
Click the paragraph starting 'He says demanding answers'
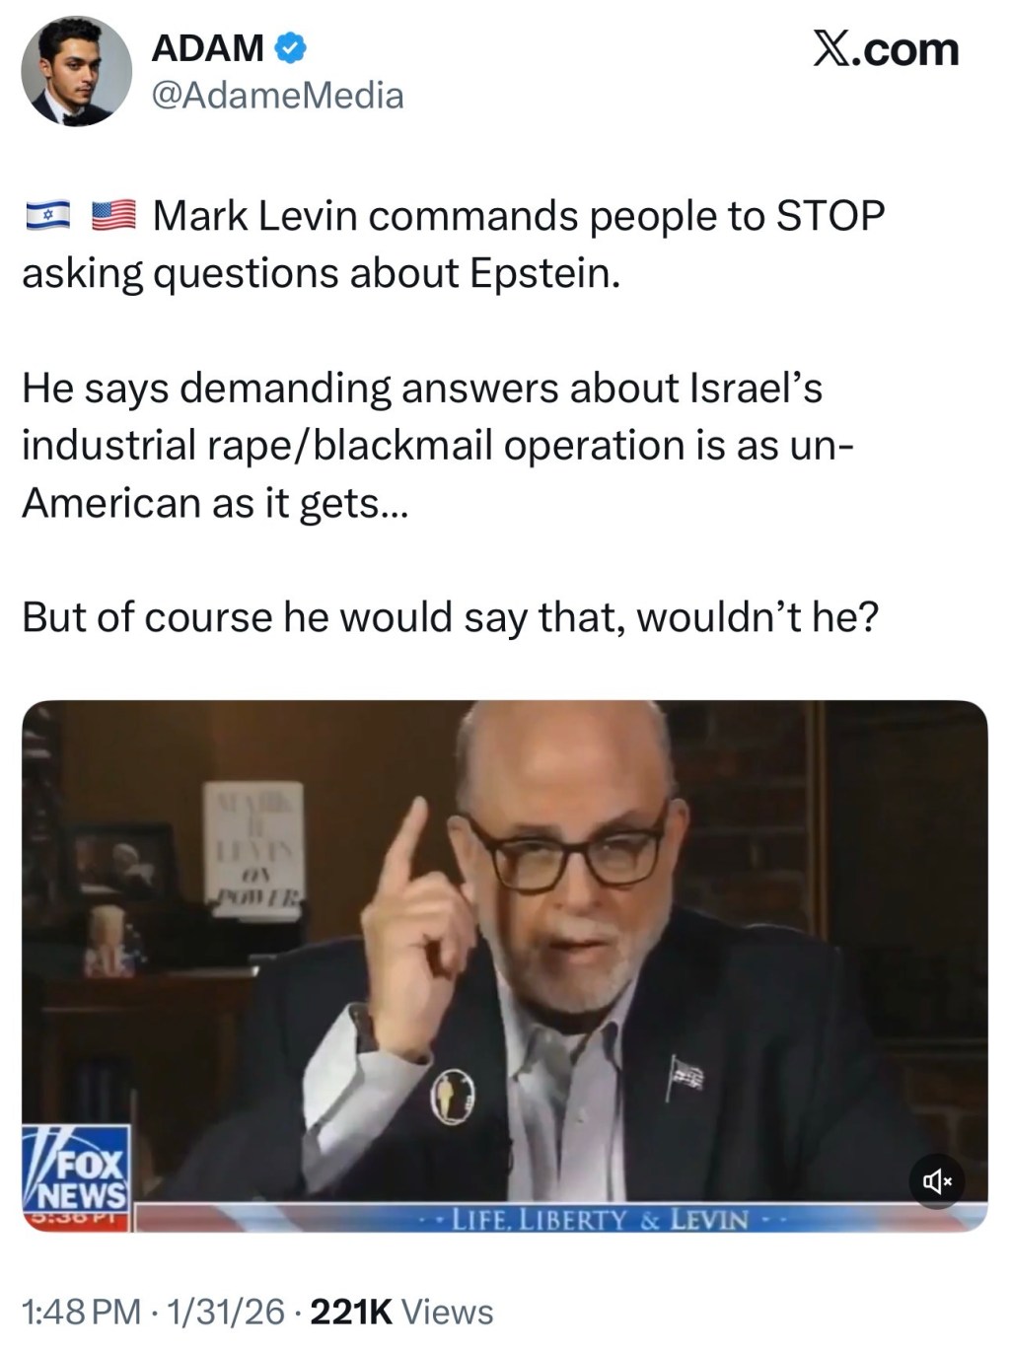click(x=437, y=445)
